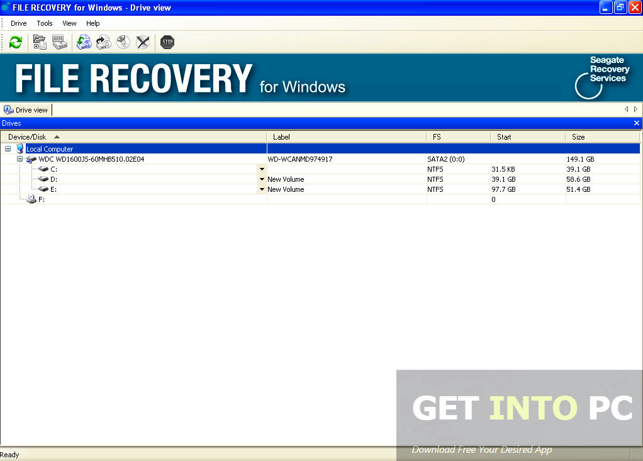Open the Tools menu
The image size is (643, 461).
44,23
